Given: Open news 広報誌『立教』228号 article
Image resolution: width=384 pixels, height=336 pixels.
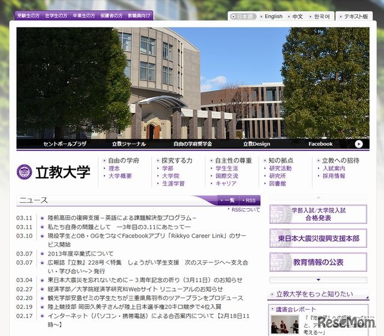Looking at the screenshot, I should pyautogui.click(x=148, y=266).
